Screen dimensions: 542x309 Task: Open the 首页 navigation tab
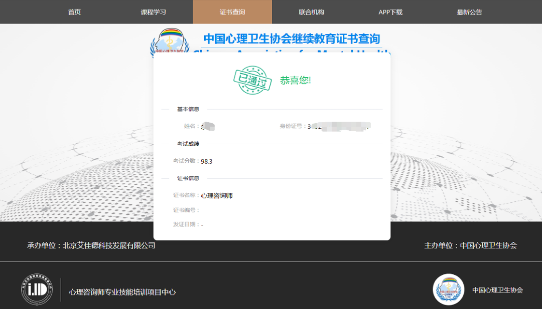click(x=74, y=12)
